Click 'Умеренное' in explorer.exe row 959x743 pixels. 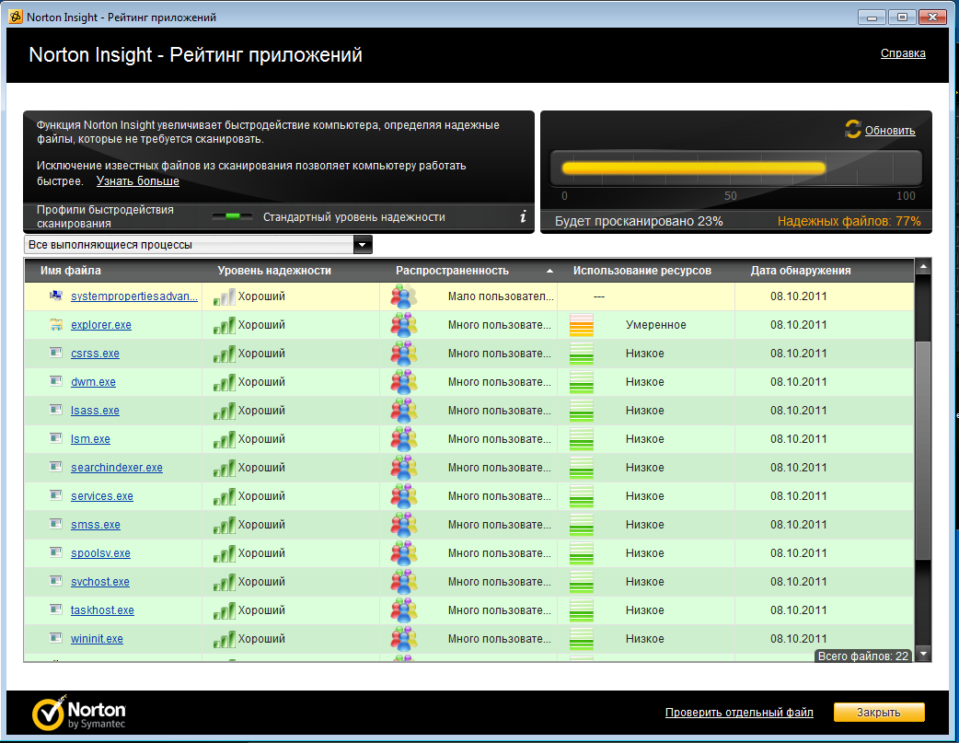655,325
